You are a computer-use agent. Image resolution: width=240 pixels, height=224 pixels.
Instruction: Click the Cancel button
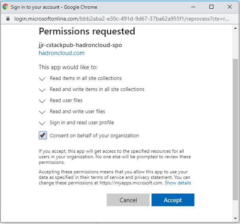point(128,200)
